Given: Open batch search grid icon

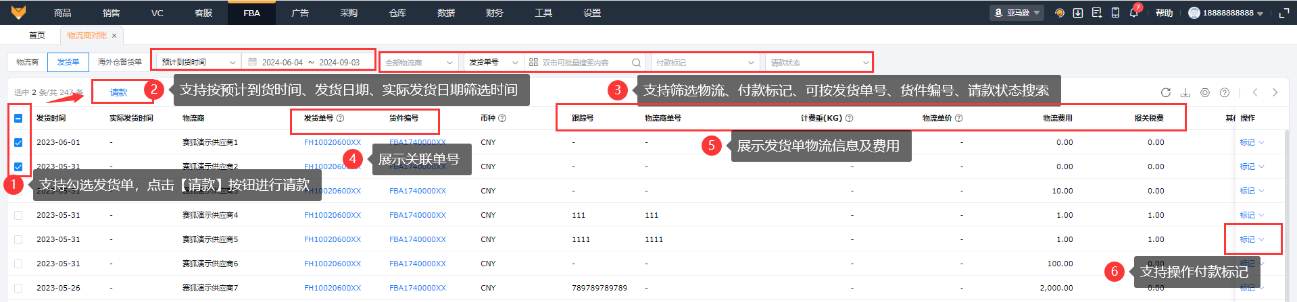Looking at the screenshot, I should (x=533, y=62).
